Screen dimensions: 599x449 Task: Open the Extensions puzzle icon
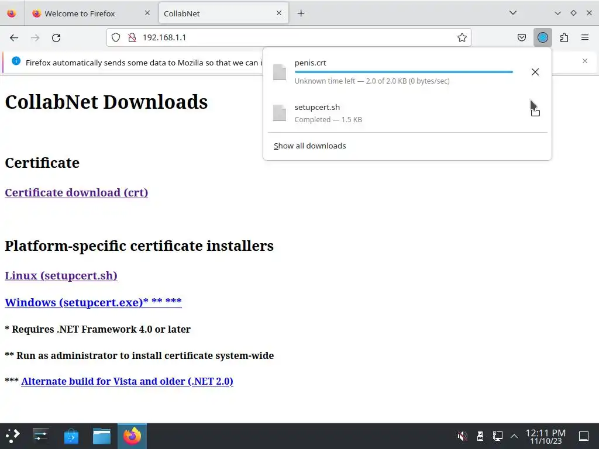tap(564, 37)
